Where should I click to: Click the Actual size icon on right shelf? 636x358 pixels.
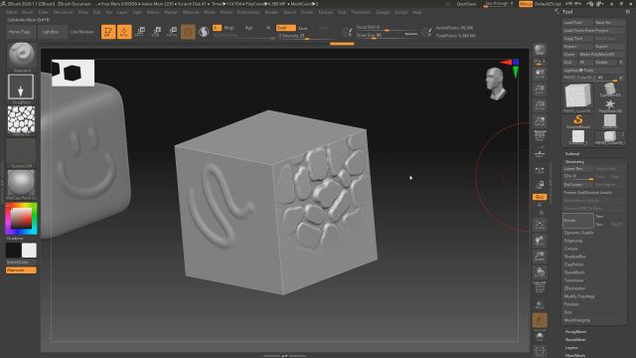[x=540, y=105]
